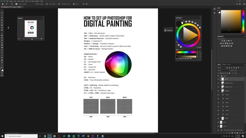The width and height of the screenshot is (246, 138).
Task: Open the Filter menu
Action: (x=27, y=1)
